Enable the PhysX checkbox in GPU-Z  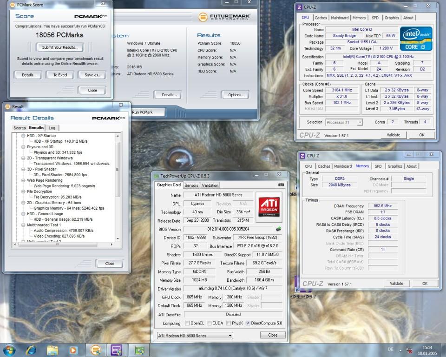(229, 323)
